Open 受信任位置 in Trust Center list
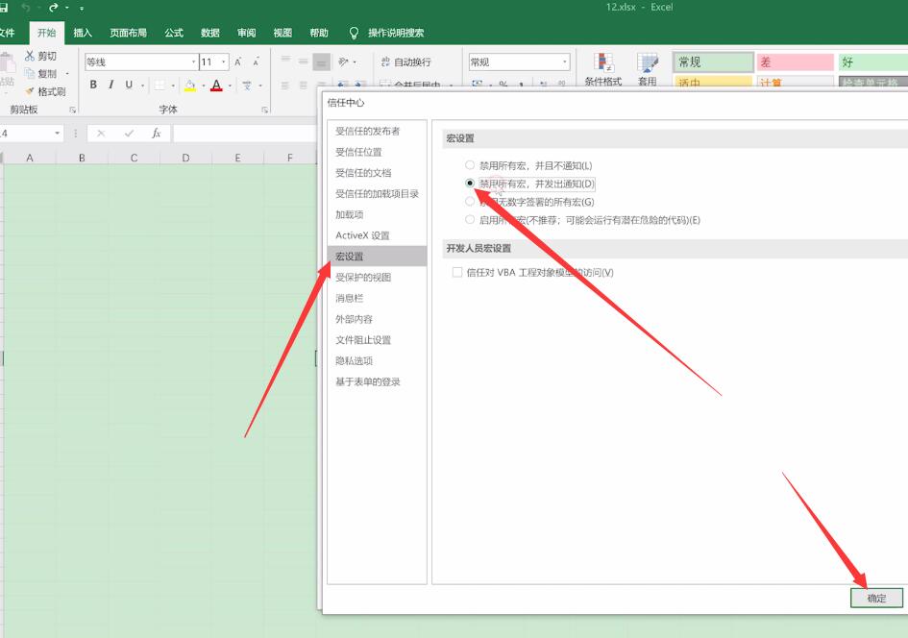The height and width of the screenshot is (638, 908). click(377, 152)
